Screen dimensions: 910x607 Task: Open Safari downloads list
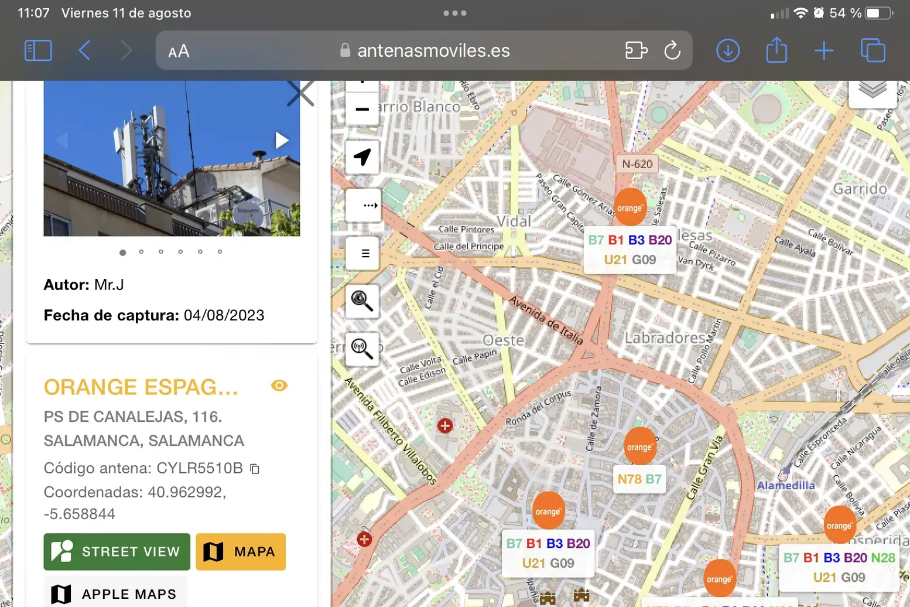(x=728, y=50)
